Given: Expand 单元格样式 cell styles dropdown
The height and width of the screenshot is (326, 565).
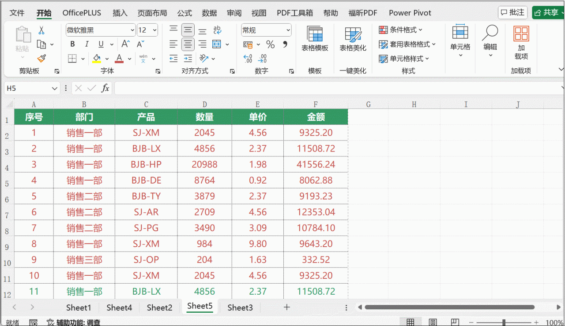Looking at the screenshot, I should click(404, 59).
